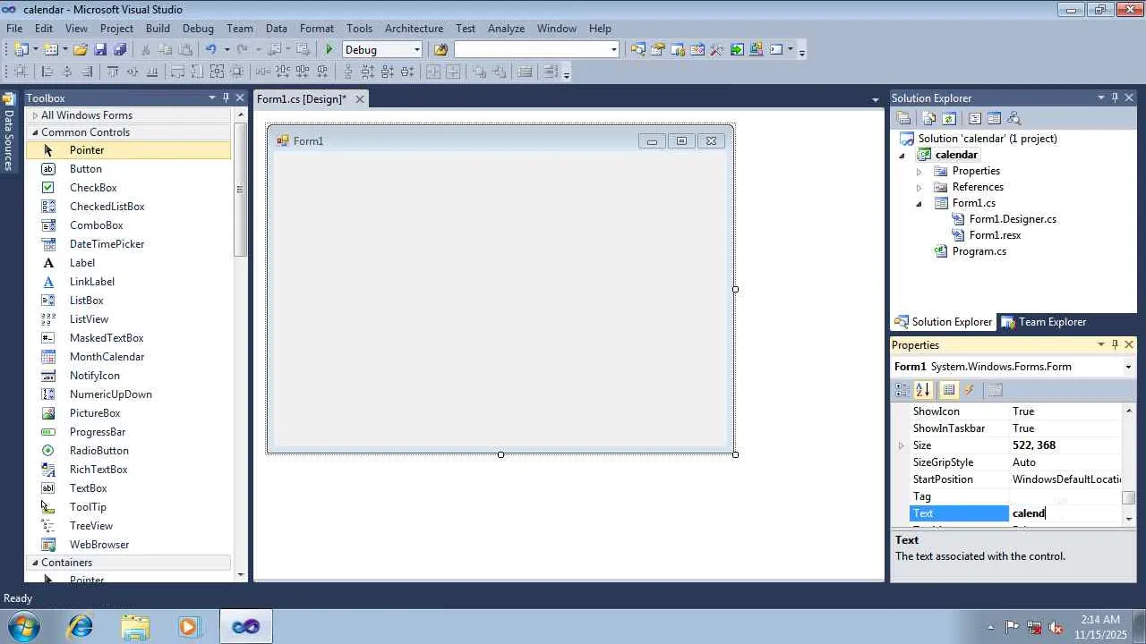Open Windows Explorer from the taskbar
The height and width of the screenshot is (644, 1146).
coord(135,626)
